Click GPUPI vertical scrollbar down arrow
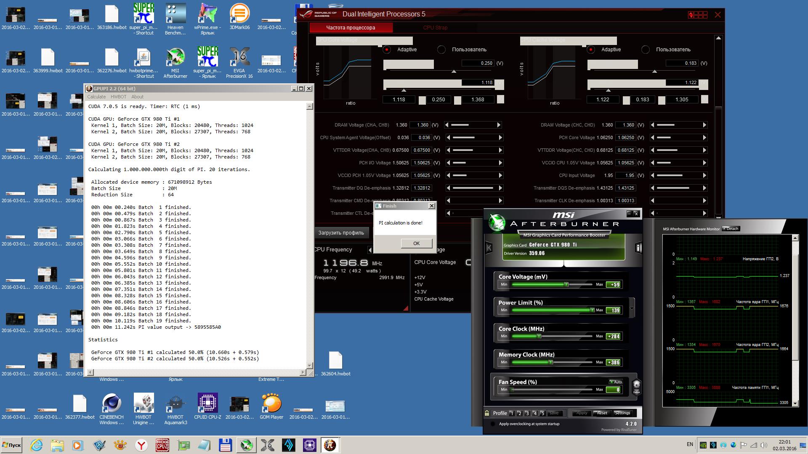This screenshot has height=454, width=808. (x=310, y=366)
